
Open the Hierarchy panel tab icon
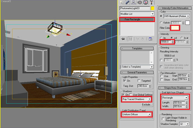pos(134,2)
